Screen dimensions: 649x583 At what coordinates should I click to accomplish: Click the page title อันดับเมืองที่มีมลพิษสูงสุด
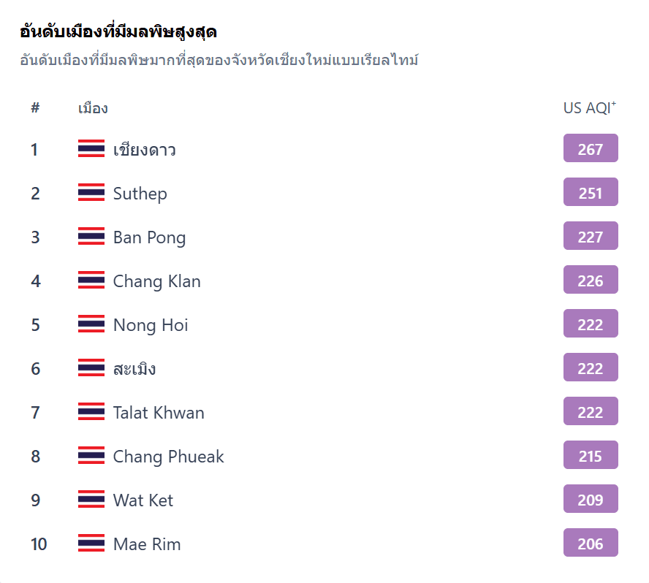click(118, 30)
